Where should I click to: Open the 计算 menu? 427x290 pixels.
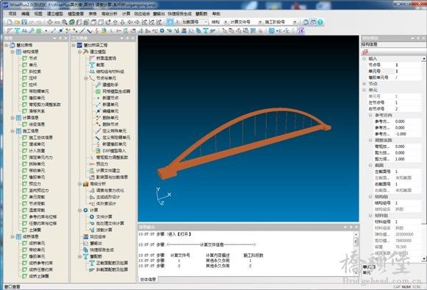126,14
